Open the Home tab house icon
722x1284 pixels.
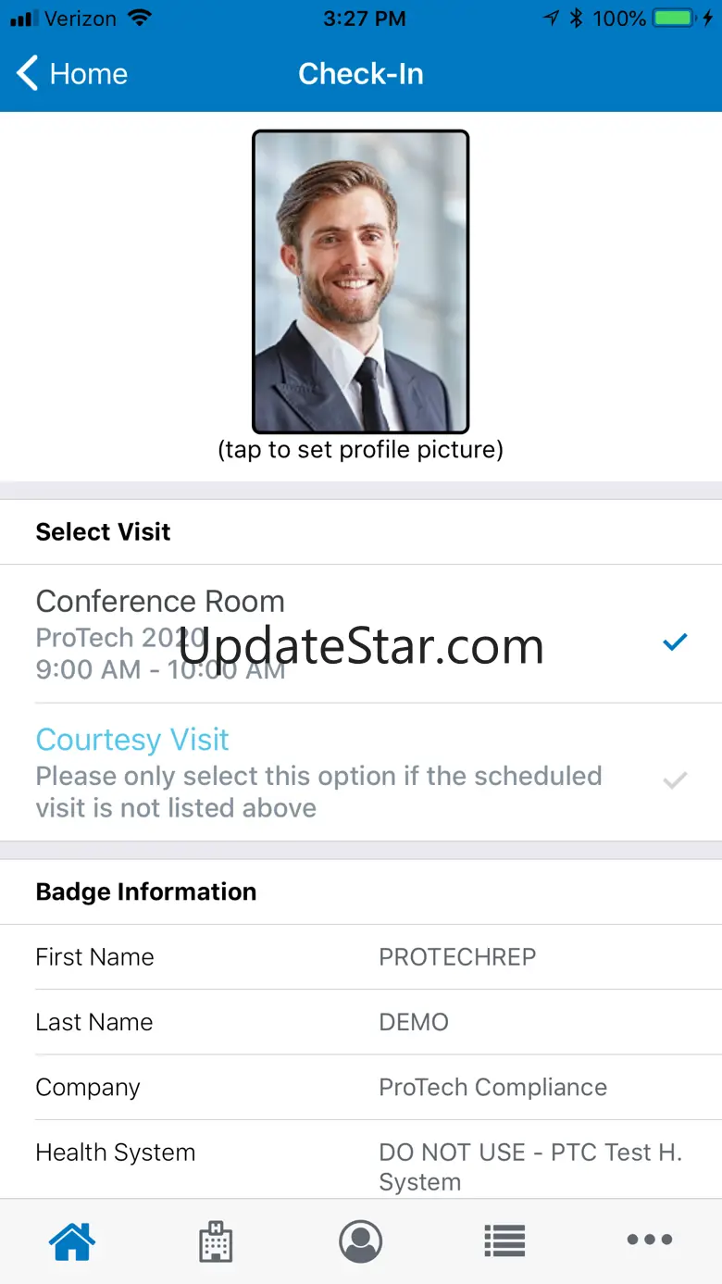click(x=73, y=1240)
